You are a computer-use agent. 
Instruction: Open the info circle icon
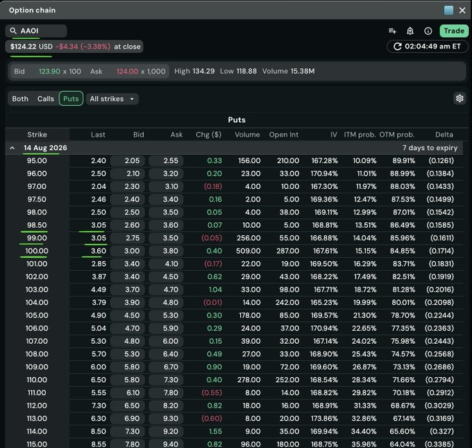[428, 31]
